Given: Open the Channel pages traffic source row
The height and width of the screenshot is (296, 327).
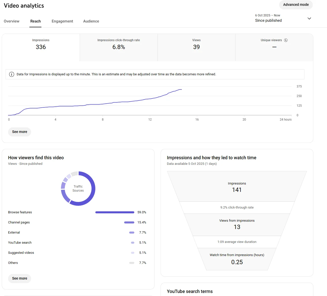Looking at the screenshot, I should pos(19,222).
